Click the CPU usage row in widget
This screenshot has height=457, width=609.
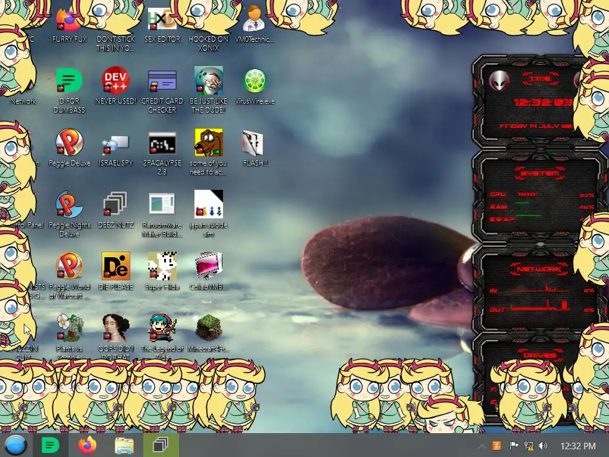pyautogui.click(x=542, y=195)
